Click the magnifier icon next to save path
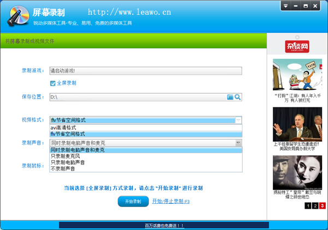Image resolution: width=328 pixels, height=230 pixels. pyautogui.click(x=238, y=97)
